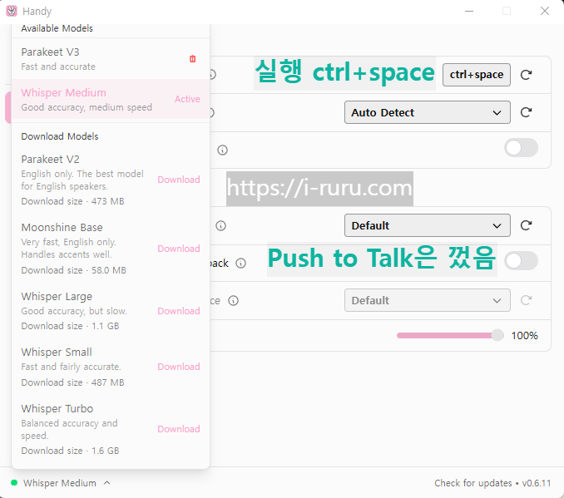
Task: Download the Whisper Turbo model
Action: point(179,429)
